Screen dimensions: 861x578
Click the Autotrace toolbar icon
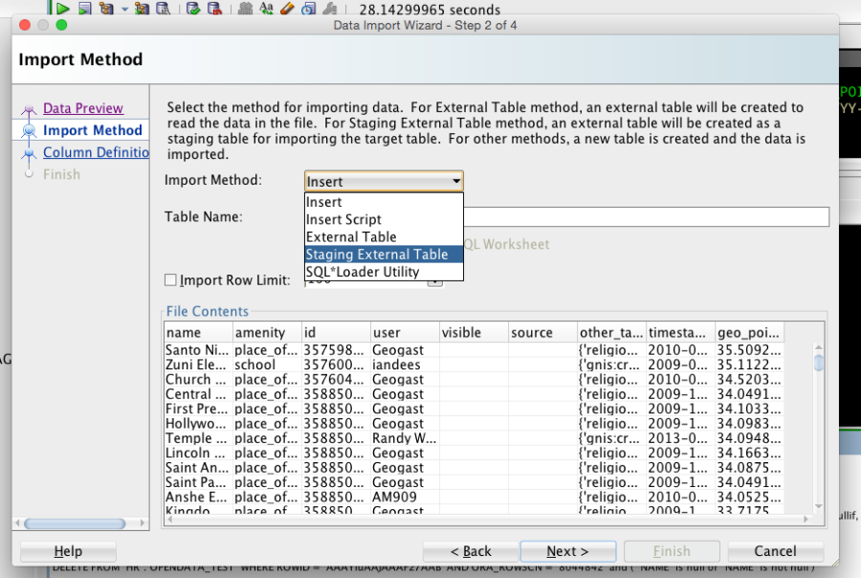(142, 8)
